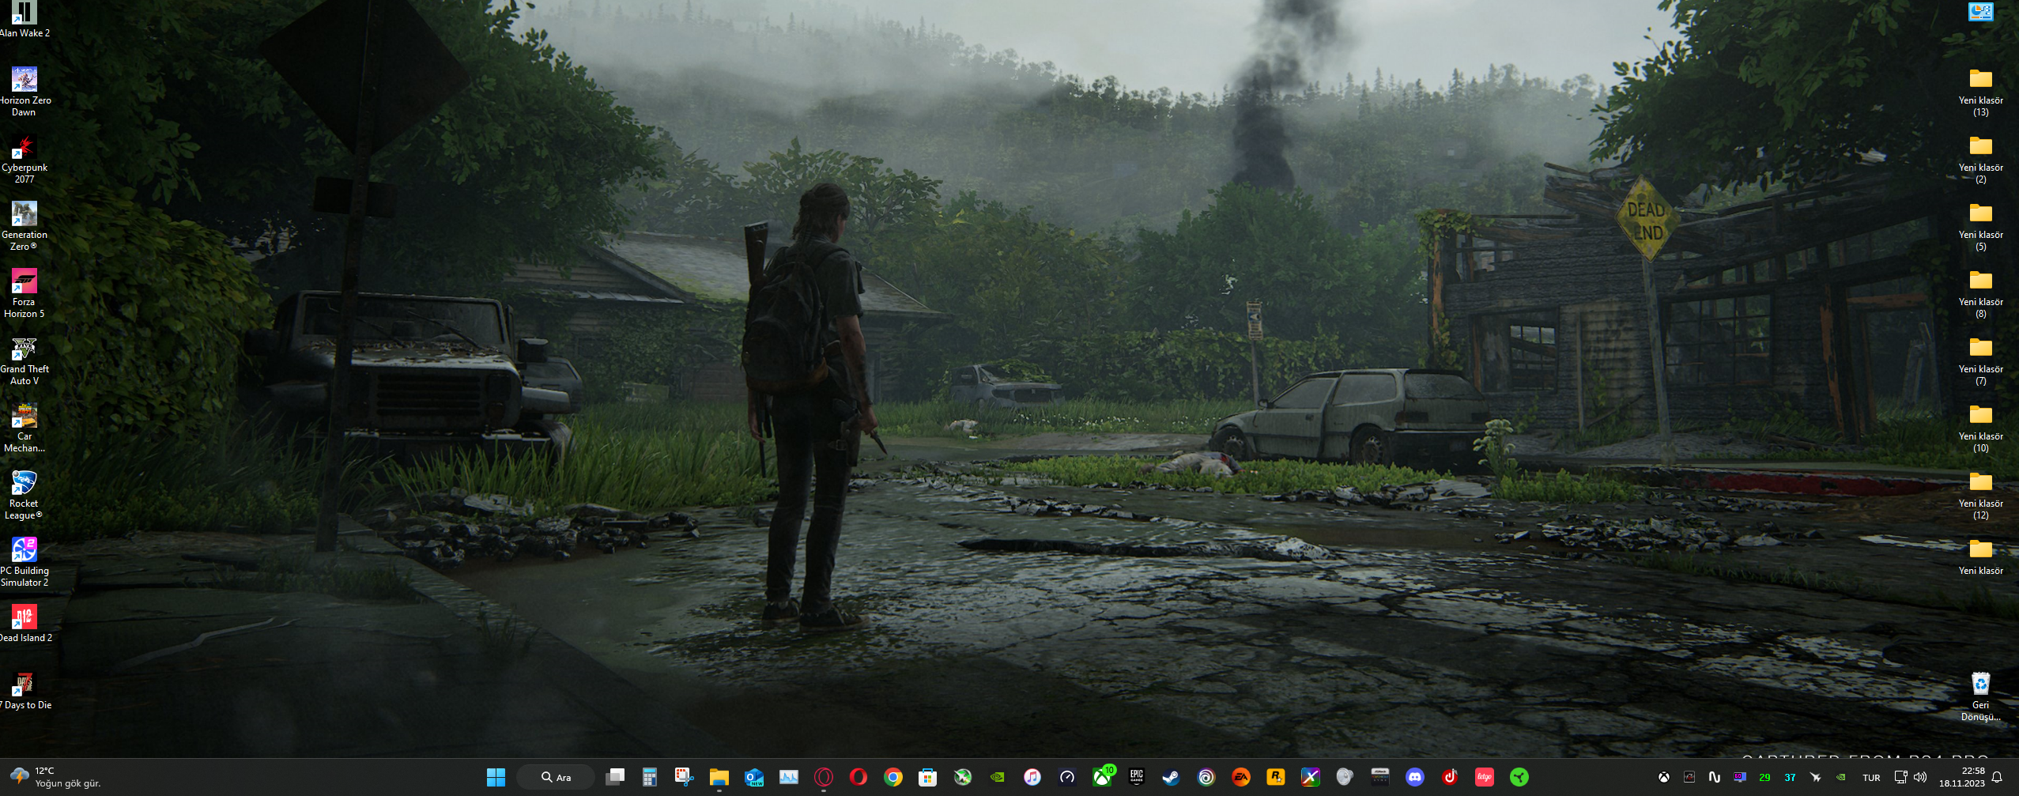Screen dimensions: 2019x796
Task: Open Microsoft Store from the taskbar
Action: coord(928,777)
